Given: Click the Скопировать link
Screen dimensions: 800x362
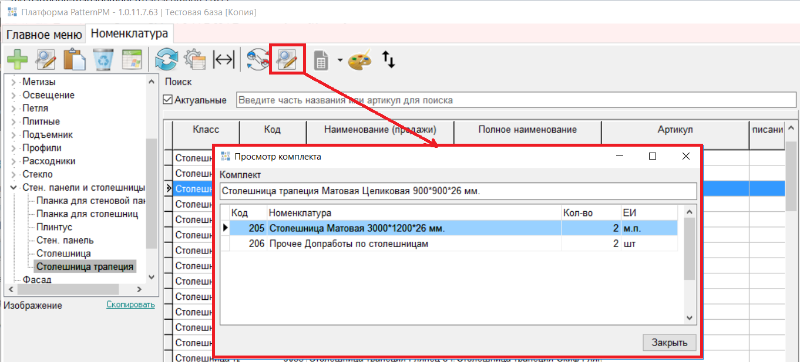Looking at the screenshot, I should click(130, 305).
